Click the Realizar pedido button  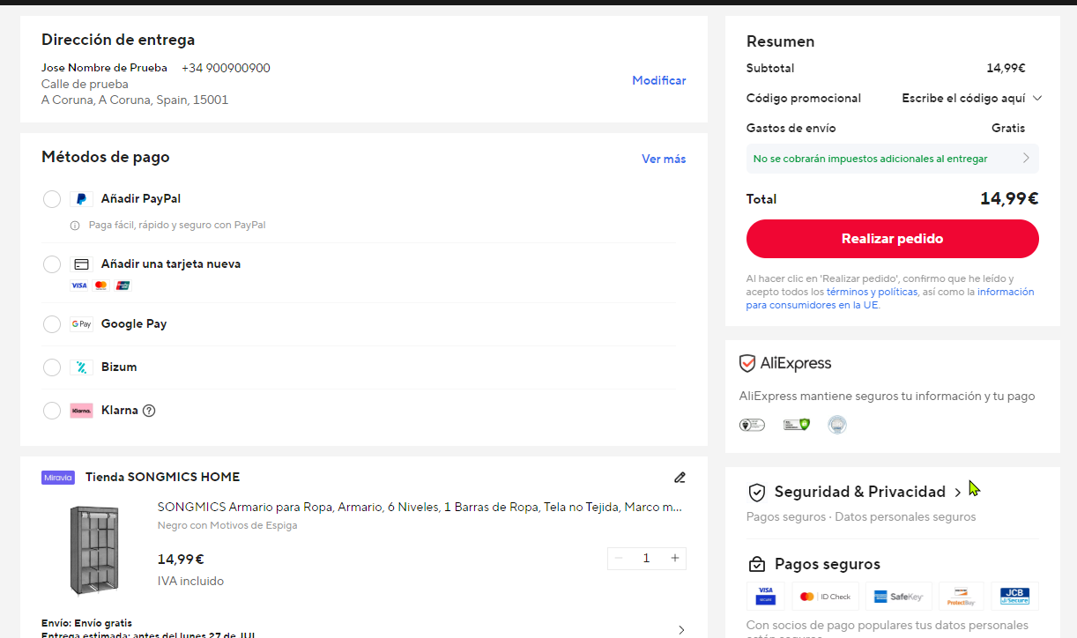(x=893, y=239)
